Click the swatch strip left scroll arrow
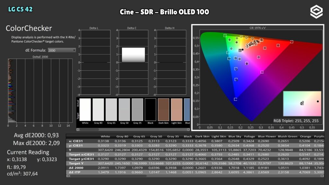329x185 pixels. tap(78, 129)
